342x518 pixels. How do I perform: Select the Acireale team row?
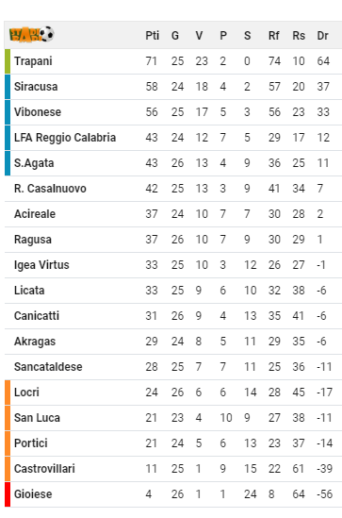coord(173,214)
